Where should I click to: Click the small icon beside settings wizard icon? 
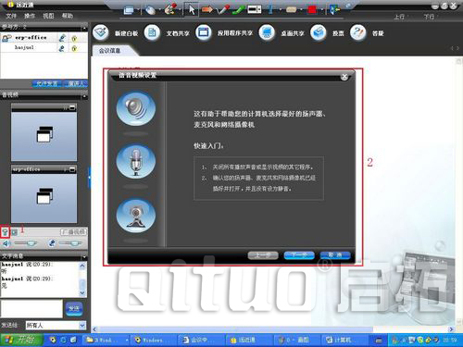(x=15, y=232)
